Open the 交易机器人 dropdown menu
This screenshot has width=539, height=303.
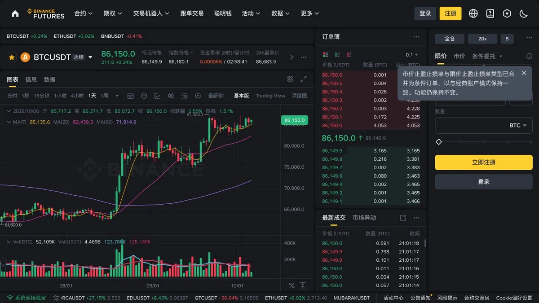pos(151,13)
